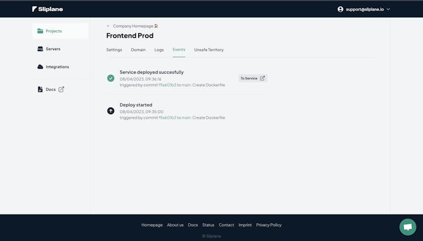Select the Logs tab

pyautogui.click(x=159, y=50)
